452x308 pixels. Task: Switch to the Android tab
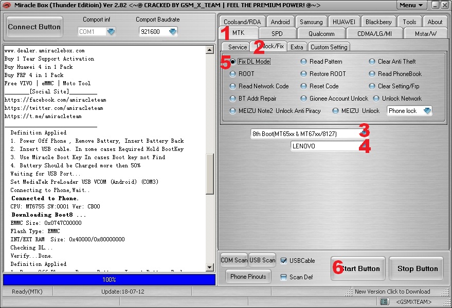coord(280,22)
